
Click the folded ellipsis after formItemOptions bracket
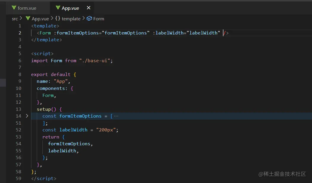(x=116, y=116)
